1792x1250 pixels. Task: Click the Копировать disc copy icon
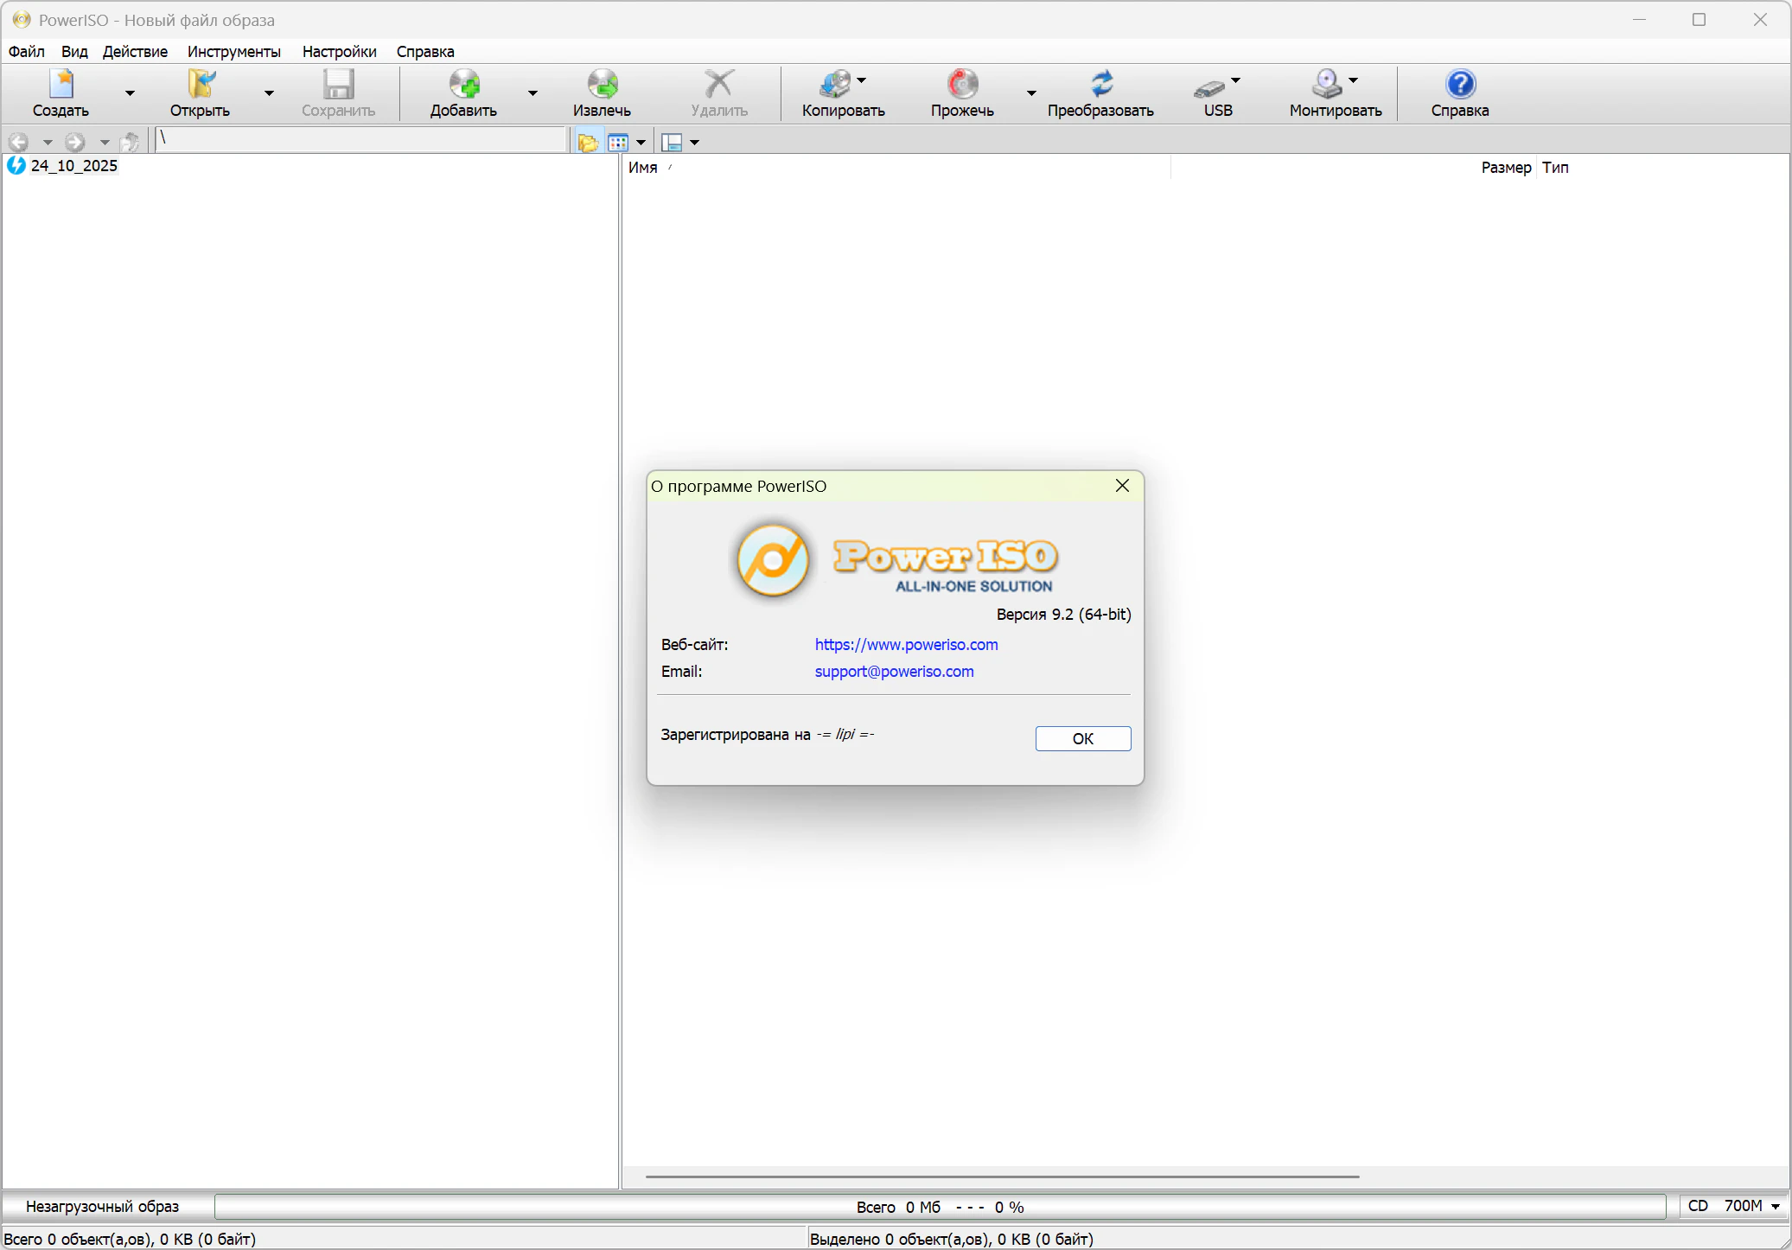(835, 85)
